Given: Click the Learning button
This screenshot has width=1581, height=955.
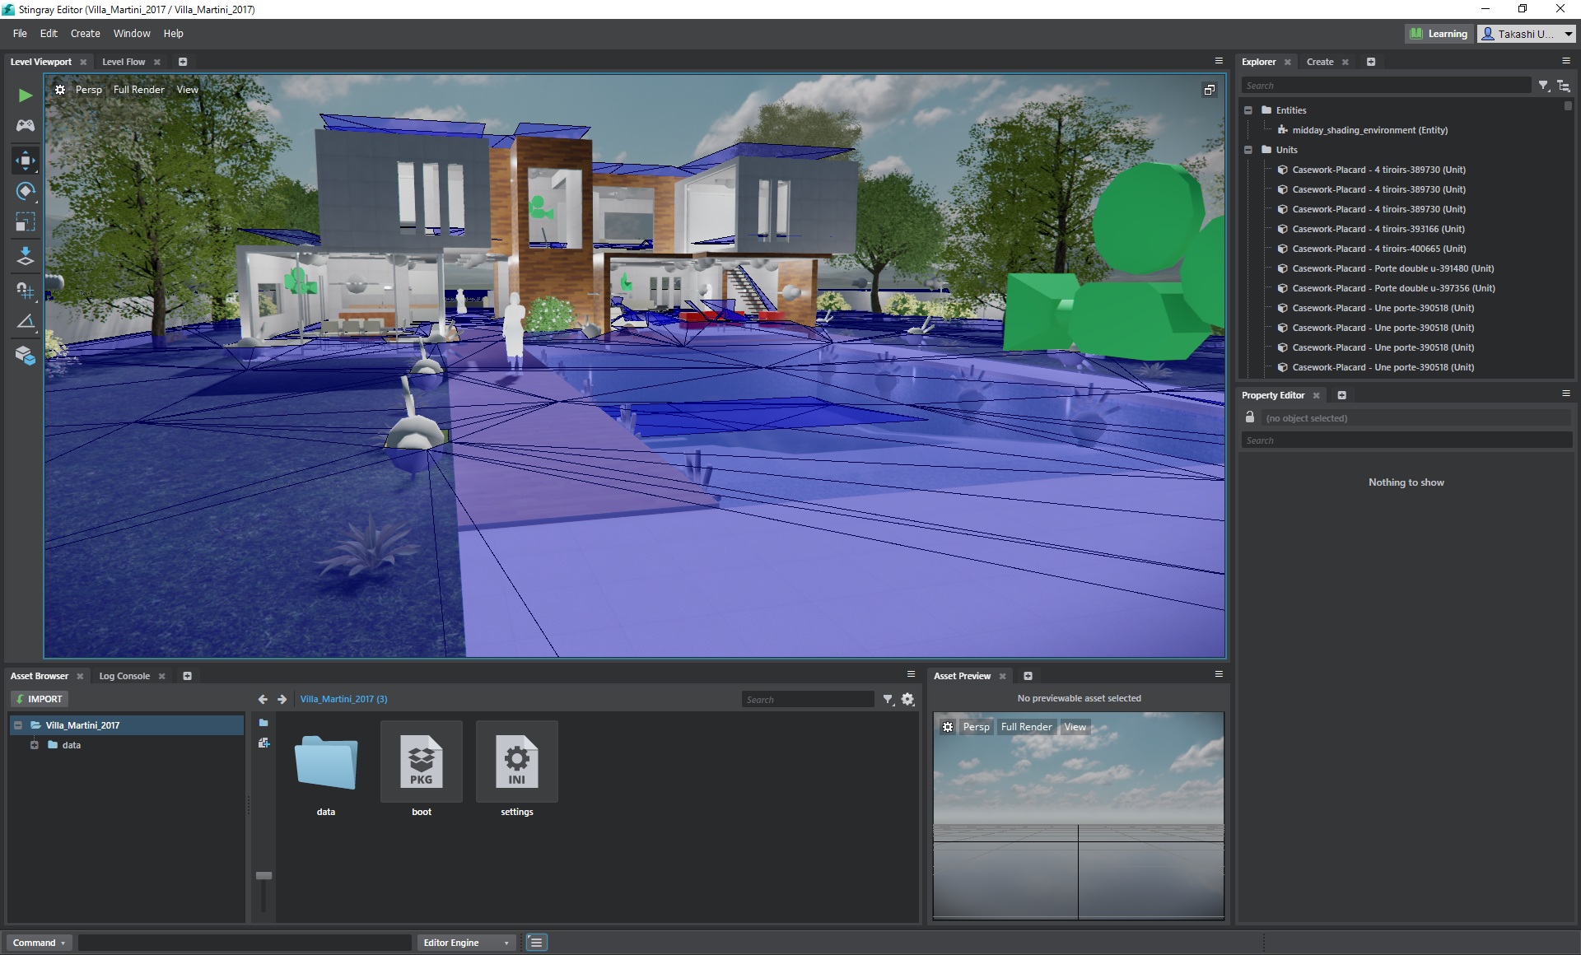Looking at the screenshot, I should [x=1438, y=34].
